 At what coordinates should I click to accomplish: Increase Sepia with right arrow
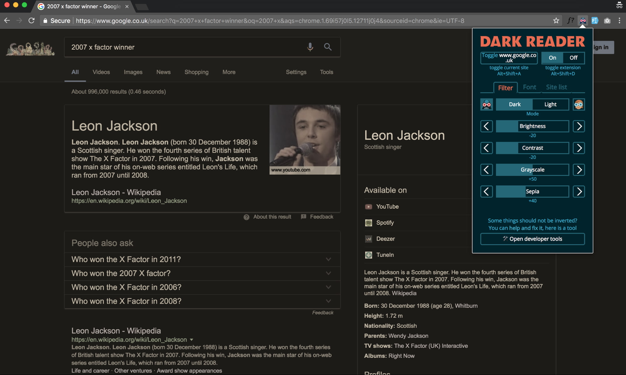click(579, 192)
